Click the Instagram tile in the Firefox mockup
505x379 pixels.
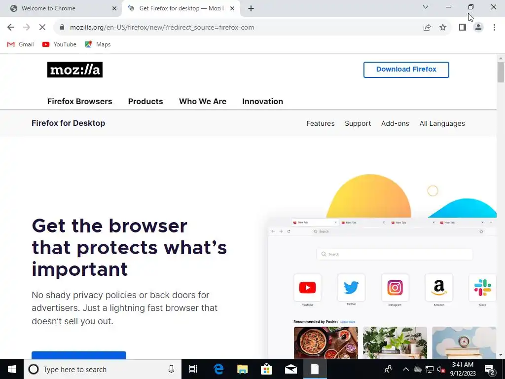tap(395, 288)
